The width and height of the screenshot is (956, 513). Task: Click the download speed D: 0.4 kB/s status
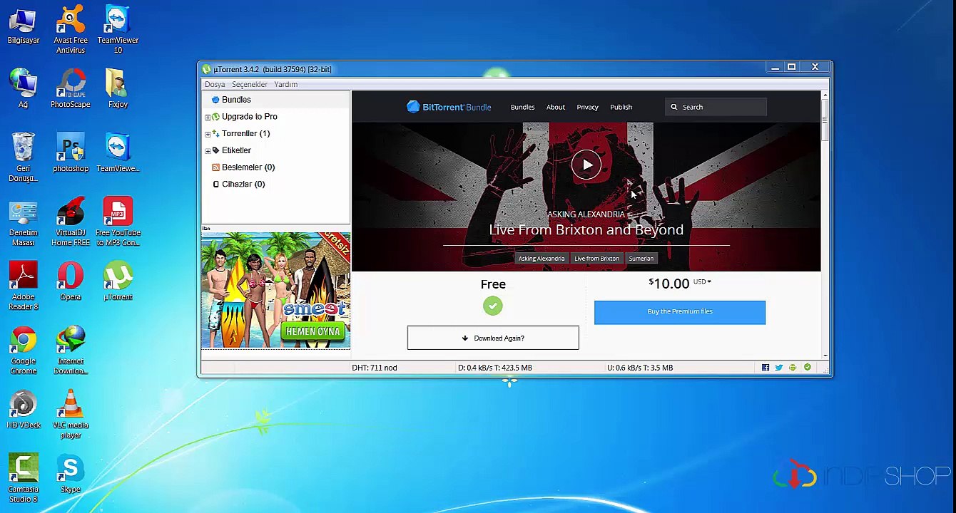coord(495,368)
